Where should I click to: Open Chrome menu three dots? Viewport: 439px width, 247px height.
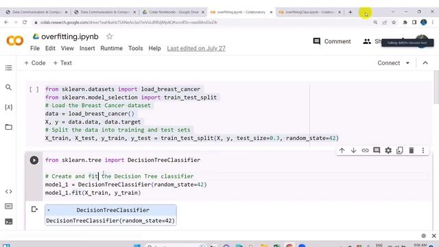tap(433, 22)
